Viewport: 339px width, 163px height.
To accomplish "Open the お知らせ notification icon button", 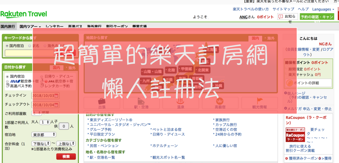I will pos(288,16).
